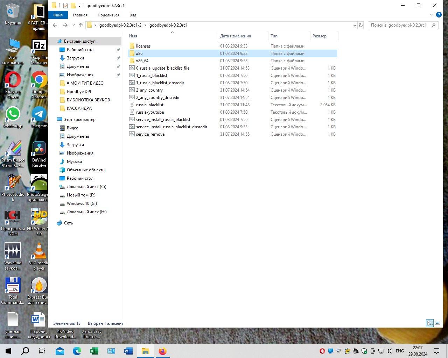
Task: Click the search box for goodbyedpi-0.2.3rc1
Action: 398,25
